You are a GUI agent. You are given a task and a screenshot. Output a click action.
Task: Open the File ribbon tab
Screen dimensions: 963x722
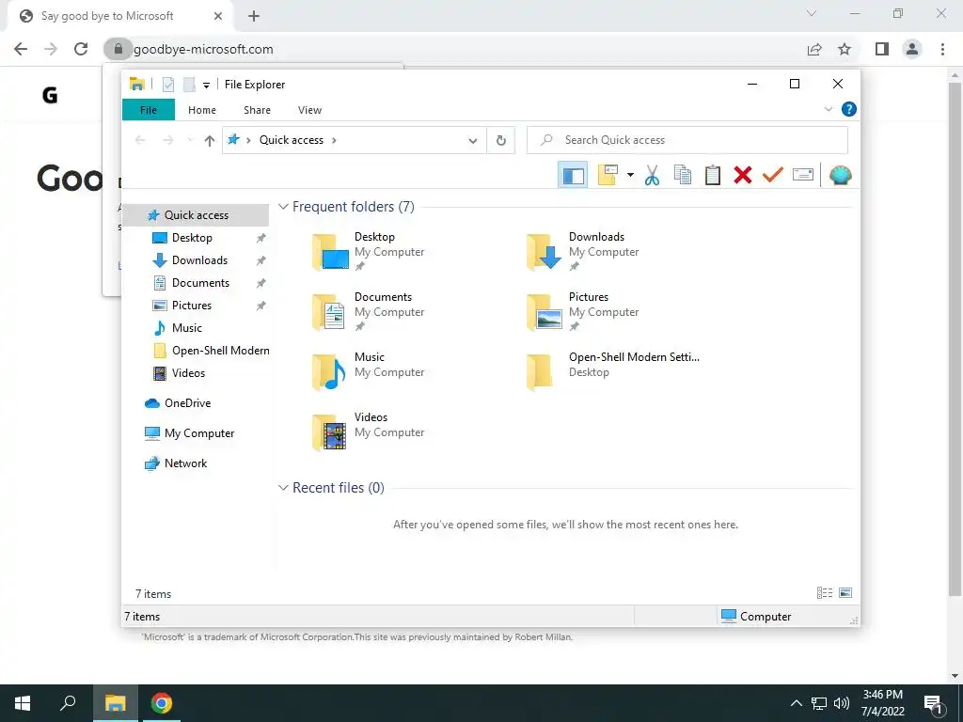(x=149, y=110)
